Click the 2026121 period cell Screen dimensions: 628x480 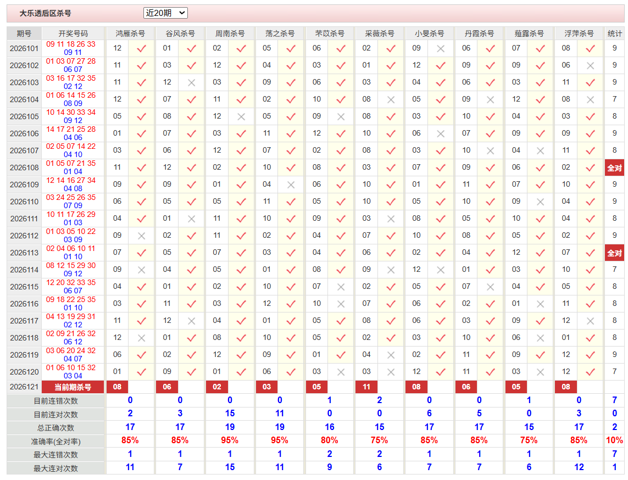[x=24, y=387]
